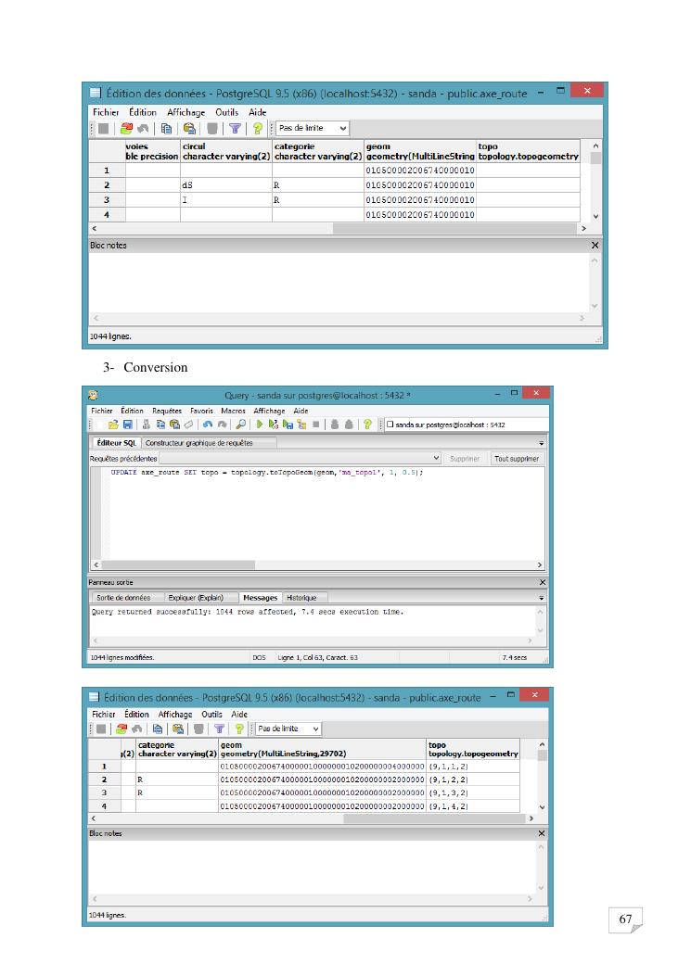Click the save file icon in Query window

point(128,425)
